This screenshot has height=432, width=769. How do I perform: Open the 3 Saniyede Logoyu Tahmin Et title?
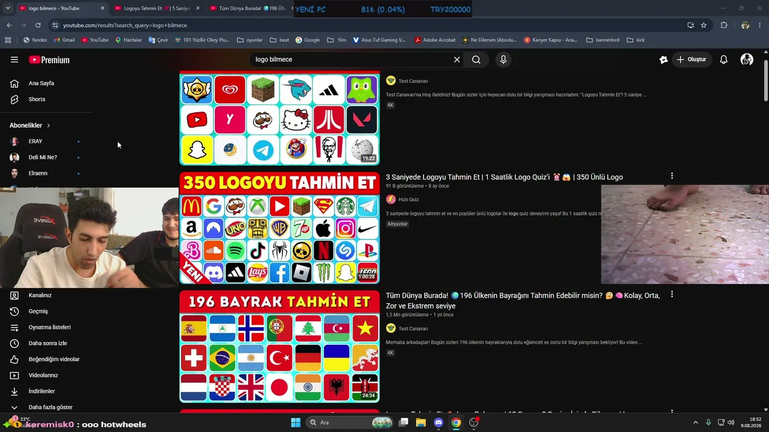point(504,177)
